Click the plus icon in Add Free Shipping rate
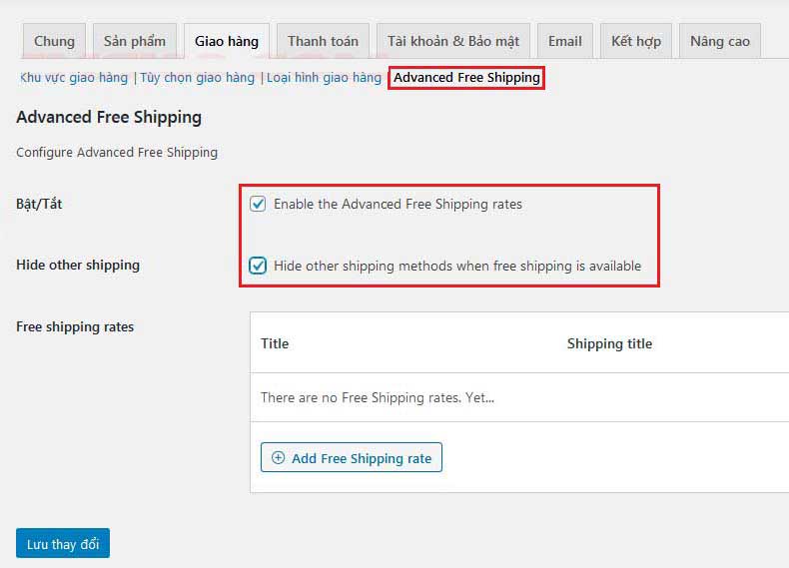This screenshot has height=568, width=789. point(278,457)
